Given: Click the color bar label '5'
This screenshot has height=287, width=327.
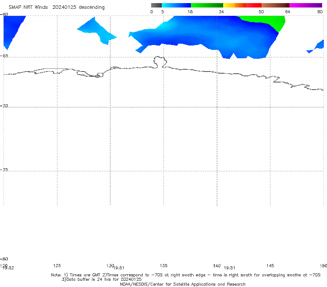Looking at the screenshot, I should [163, 12].
